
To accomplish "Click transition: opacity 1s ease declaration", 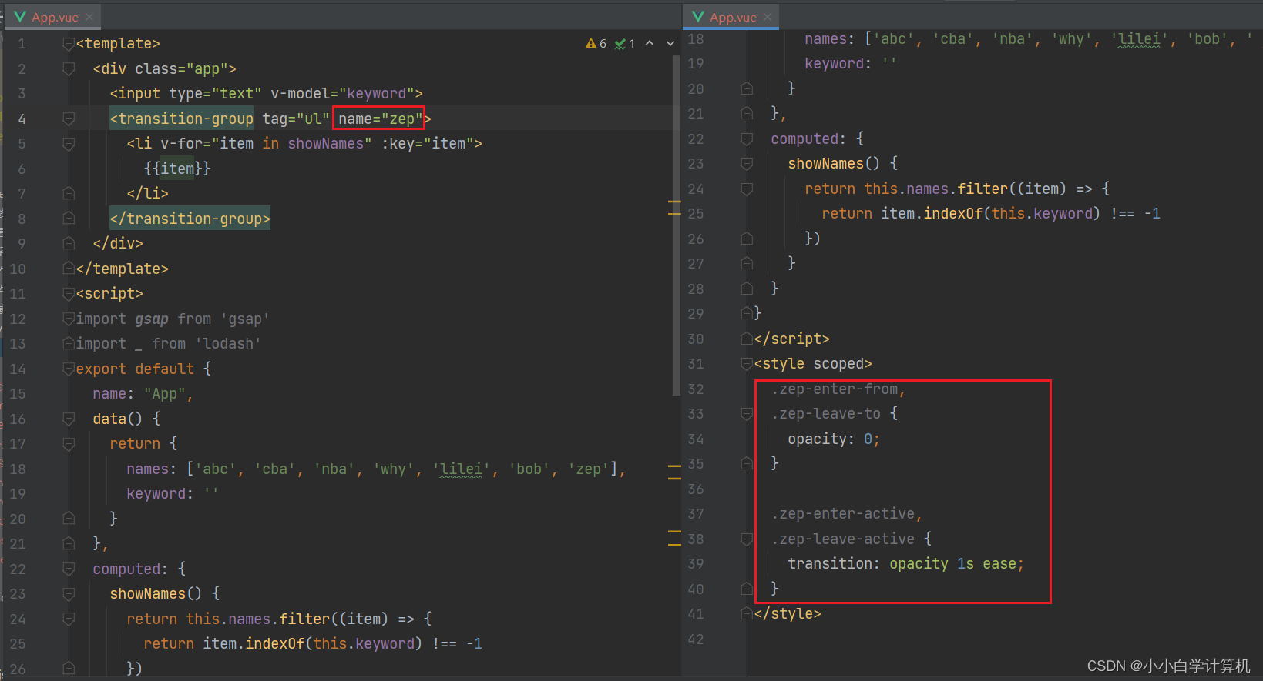I will tap(906, 564).
